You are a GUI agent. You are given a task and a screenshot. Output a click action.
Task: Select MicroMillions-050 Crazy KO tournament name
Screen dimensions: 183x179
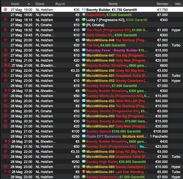(117, 71)
